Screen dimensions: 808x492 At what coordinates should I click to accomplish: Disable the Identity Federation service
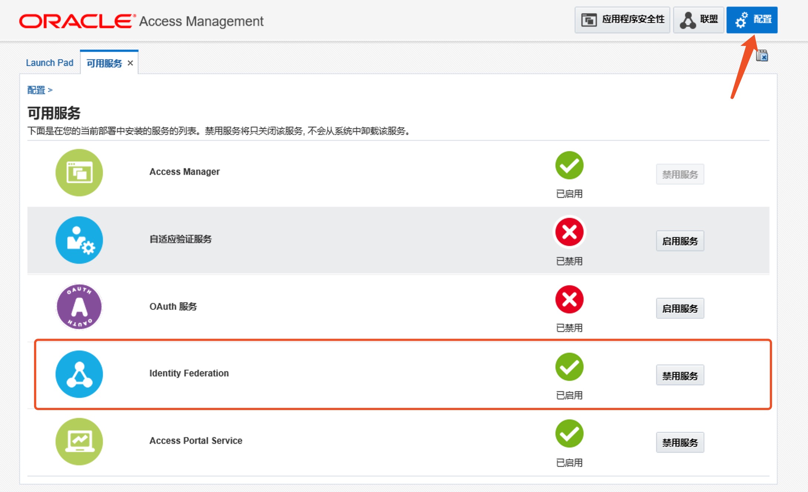pyautogui.click(x=680, y=375)
